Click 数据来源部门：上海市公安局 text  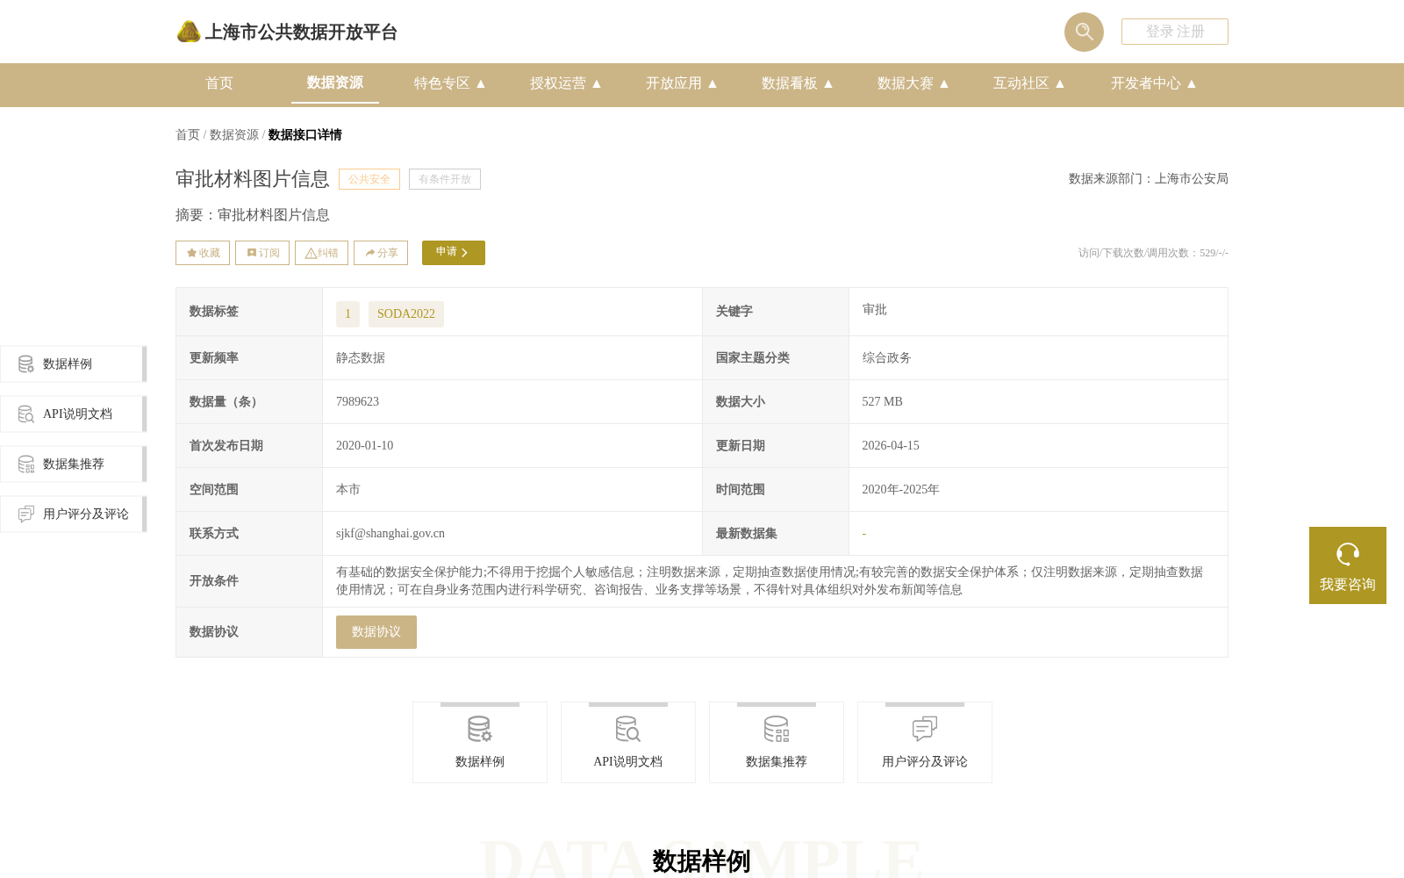[1149, 179]
